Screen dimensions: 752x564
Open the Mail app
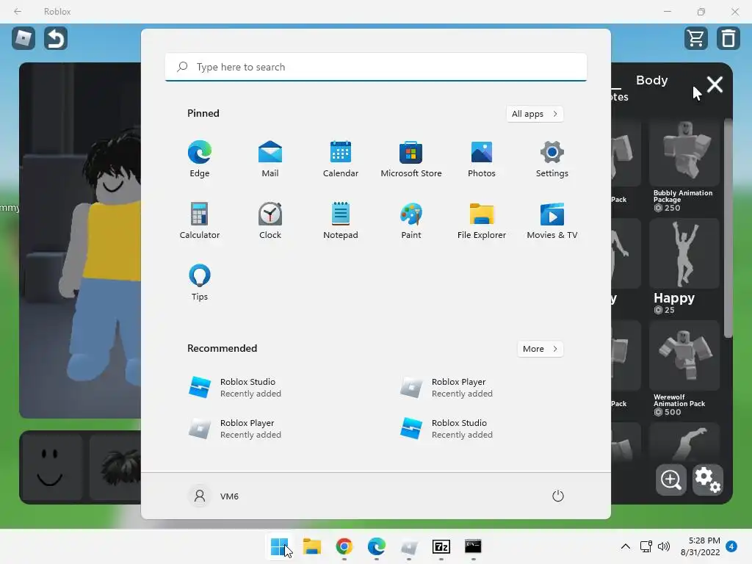point(270,159)
